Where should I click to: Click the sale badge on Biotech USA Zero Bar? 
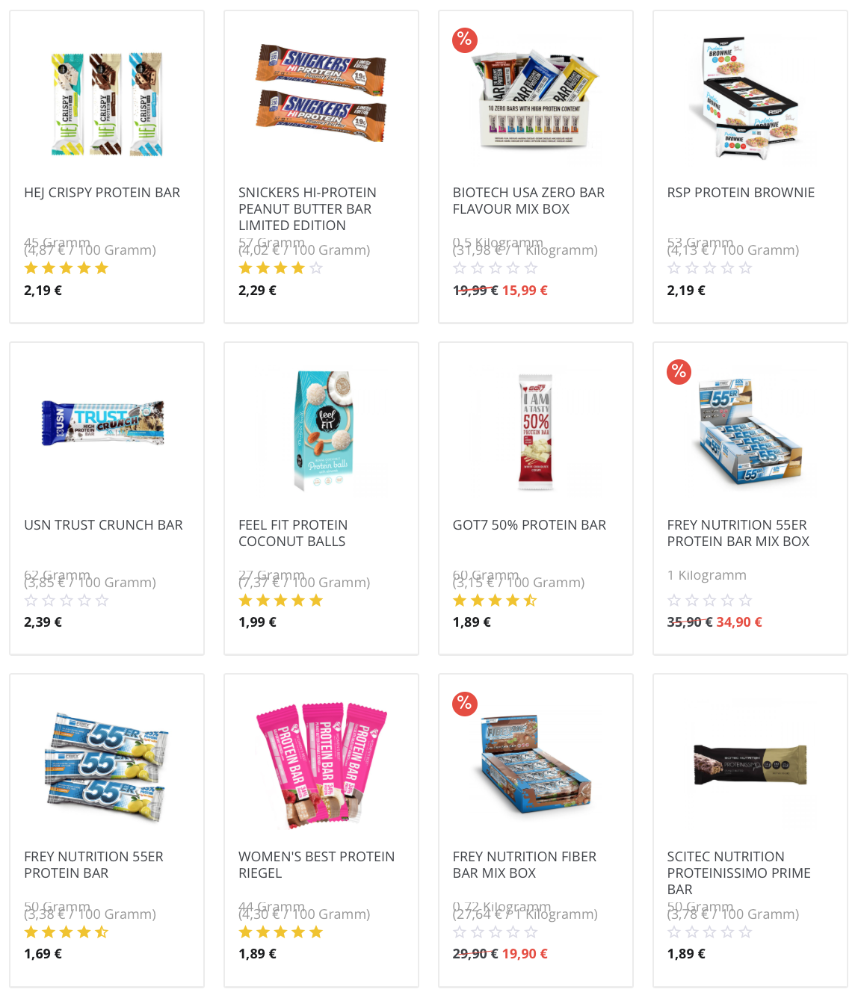(465, 40)
